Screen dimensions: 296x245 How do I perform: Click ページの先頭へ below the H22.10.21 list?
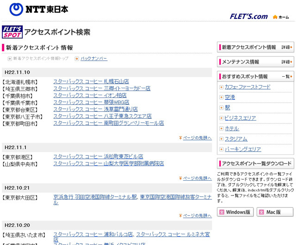point(197,215)
